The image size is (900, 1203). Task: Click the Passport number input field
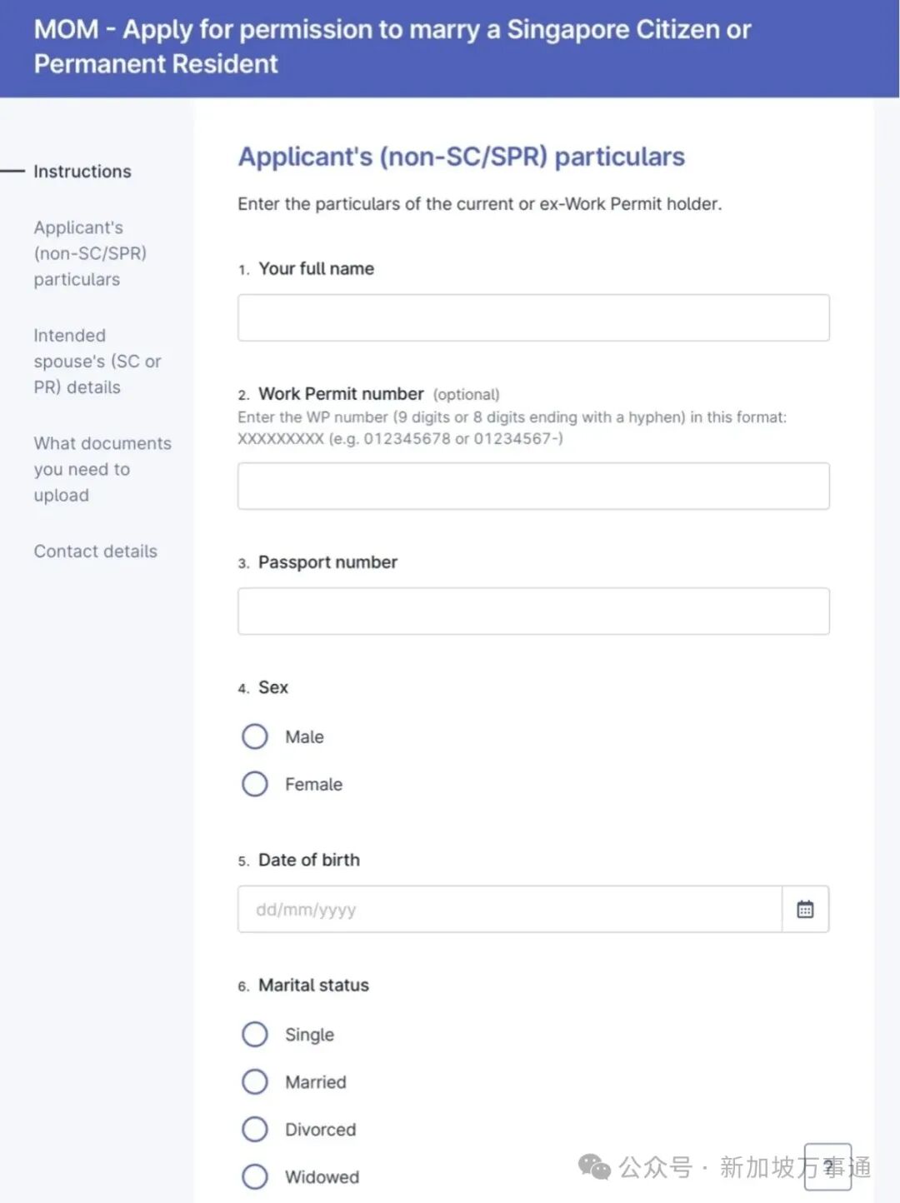(533, 611)
